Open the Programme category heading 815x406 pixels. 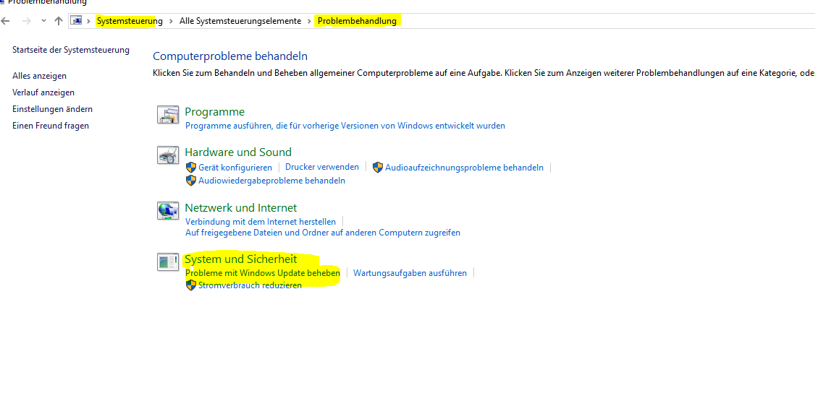tap(215, 111)
